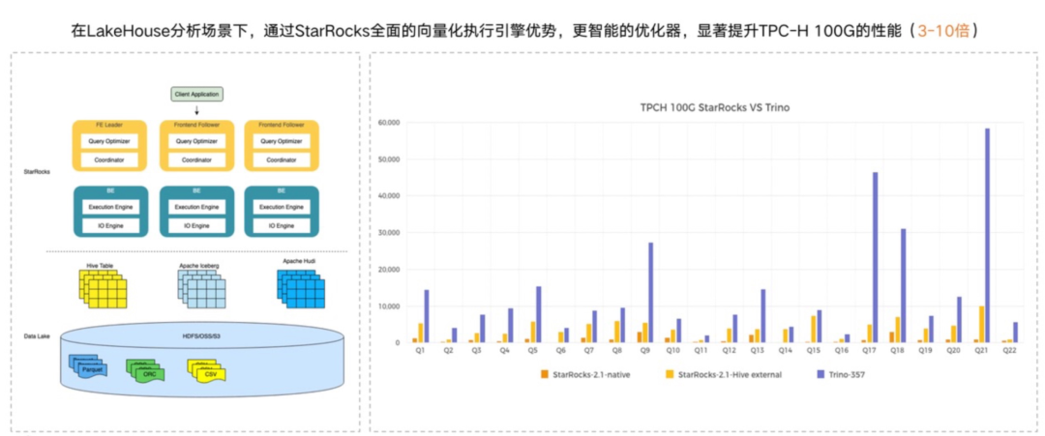This screenshot has height=436, width=1045.
Task: Select the purple Trino bar for Q18
Action: pyautogui.click(x=903, y=286)
